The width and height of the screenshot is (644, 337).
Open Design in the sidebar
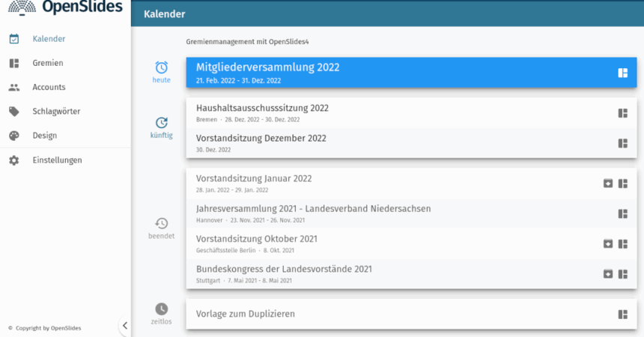pos(65,136)
